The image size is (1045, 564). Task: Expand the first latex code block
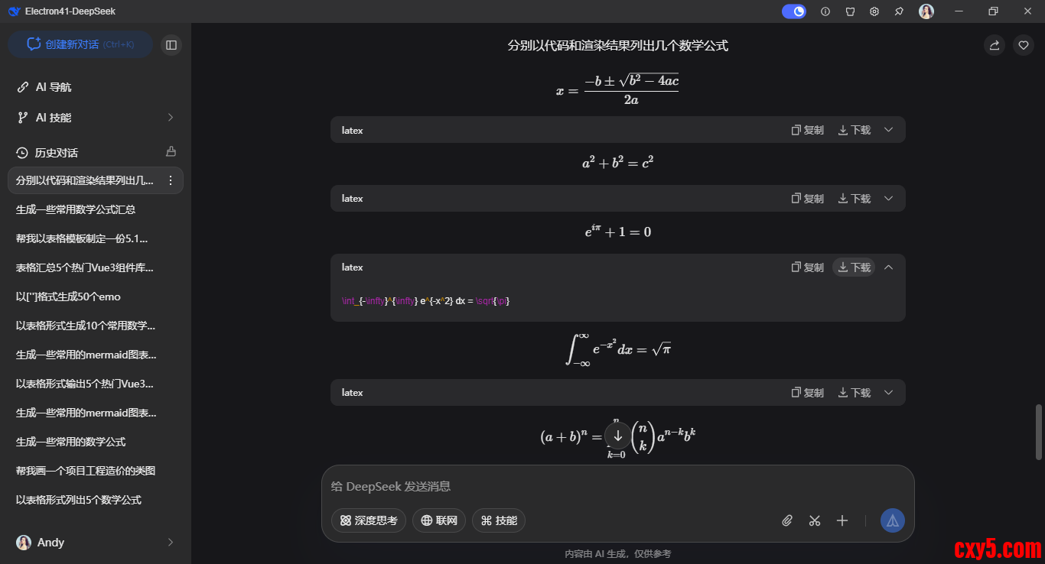pos(888,130)
